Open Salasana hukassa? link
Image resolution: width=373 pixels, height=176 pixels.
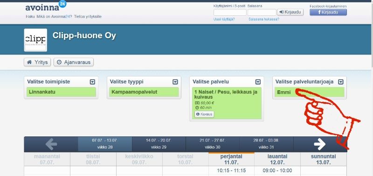[264, 19]
